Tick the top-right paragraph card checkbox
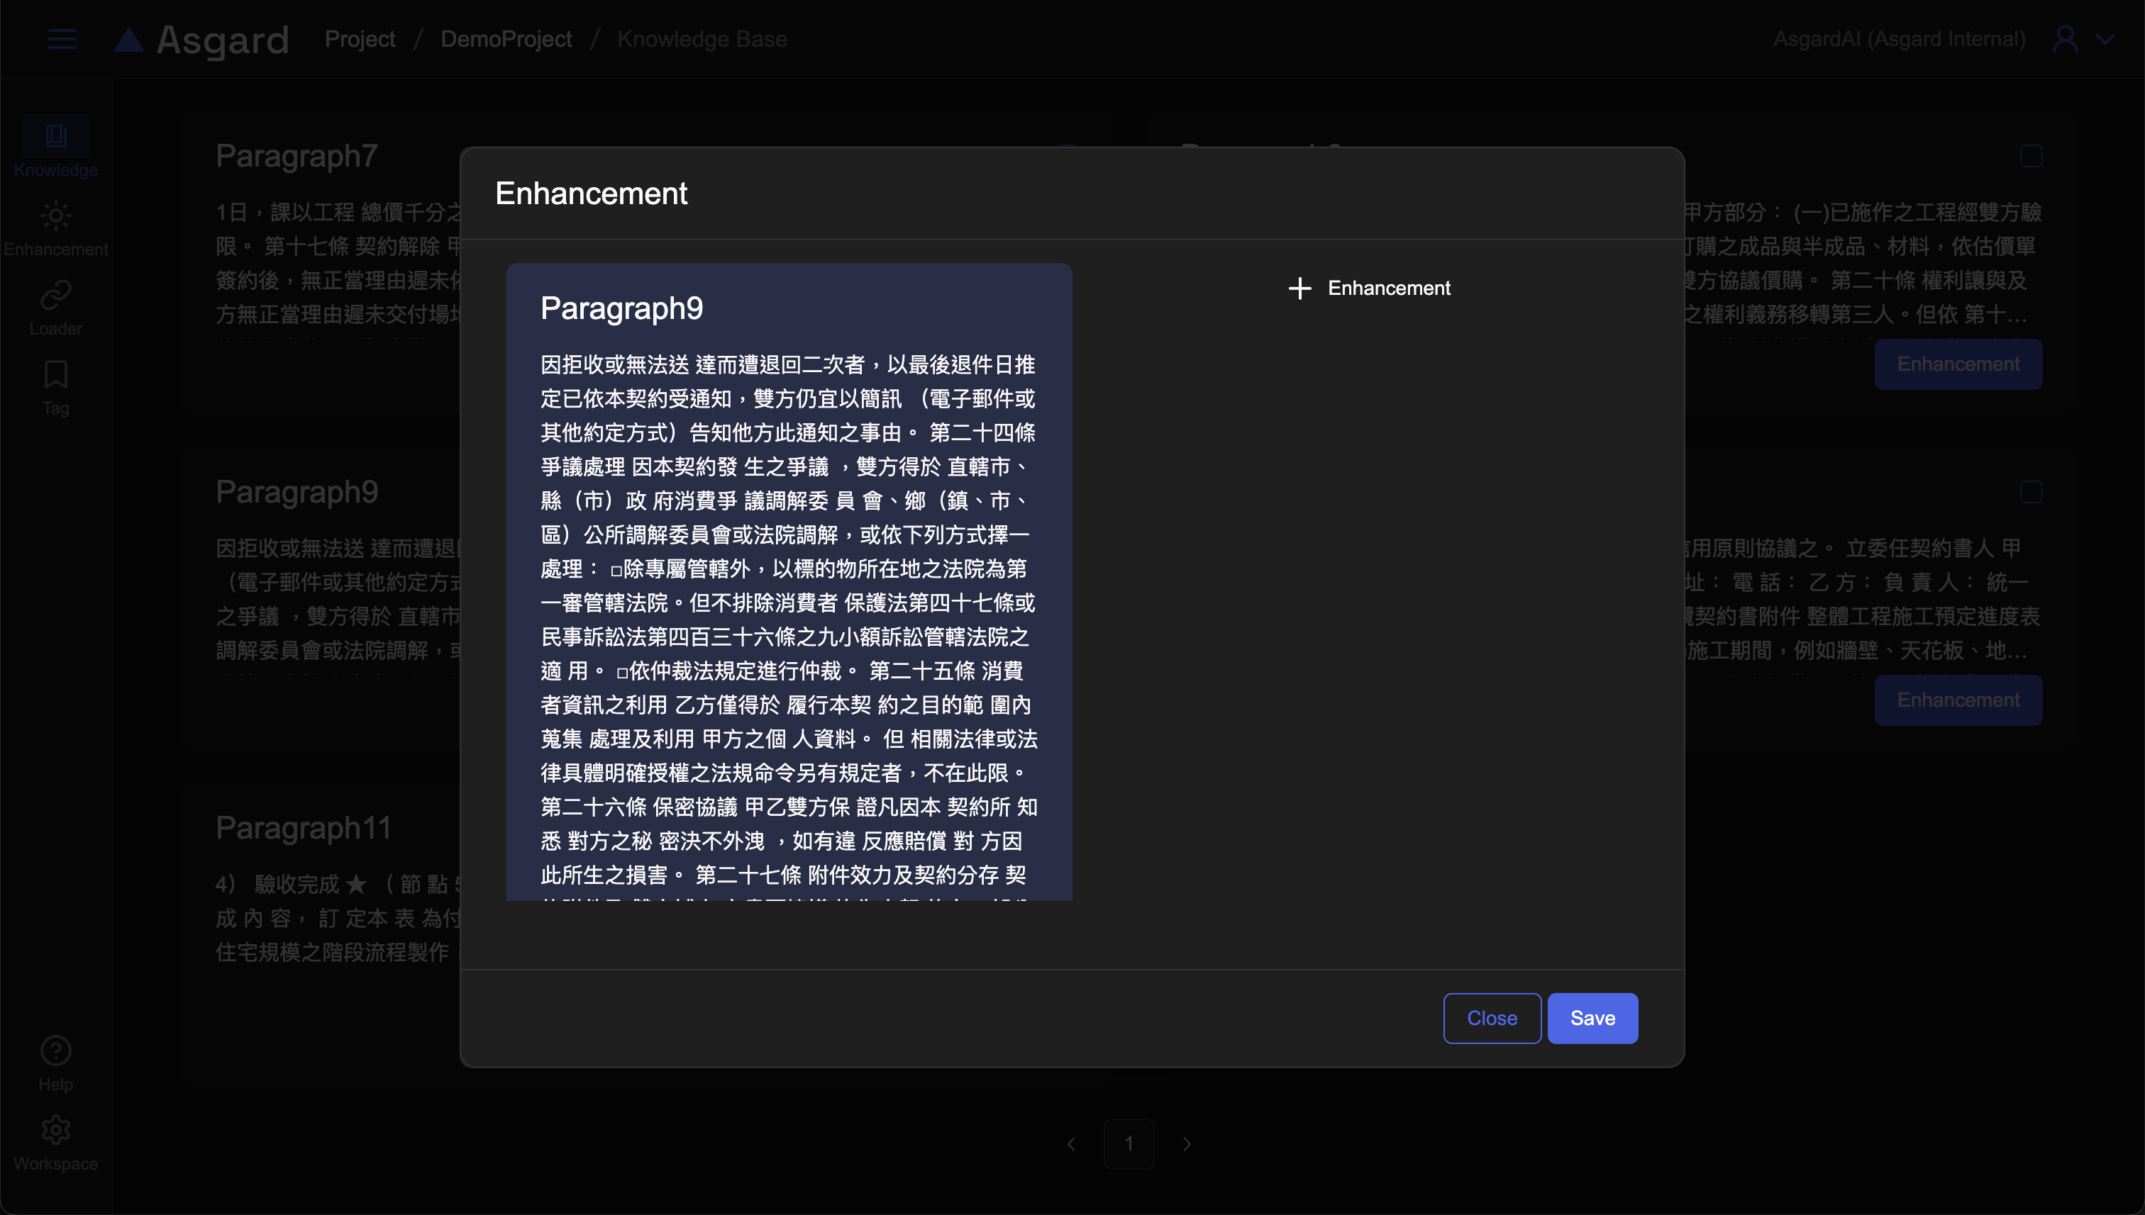Screen dimensions: 2145x1215 click(2031, 156)
